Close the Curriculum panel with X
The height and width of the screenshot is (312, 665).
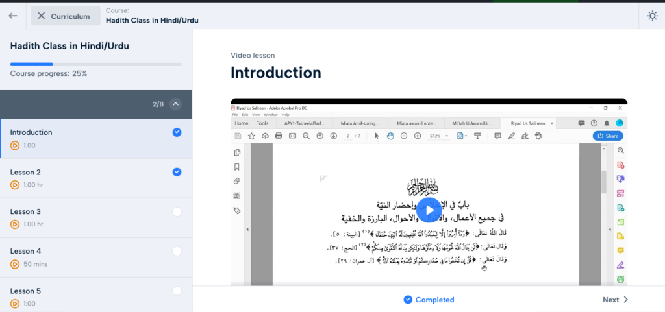point(42,16)
